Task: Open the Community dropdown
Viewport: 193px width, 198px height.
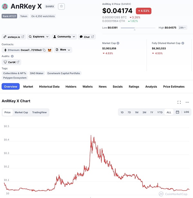Action: [64, 37]
